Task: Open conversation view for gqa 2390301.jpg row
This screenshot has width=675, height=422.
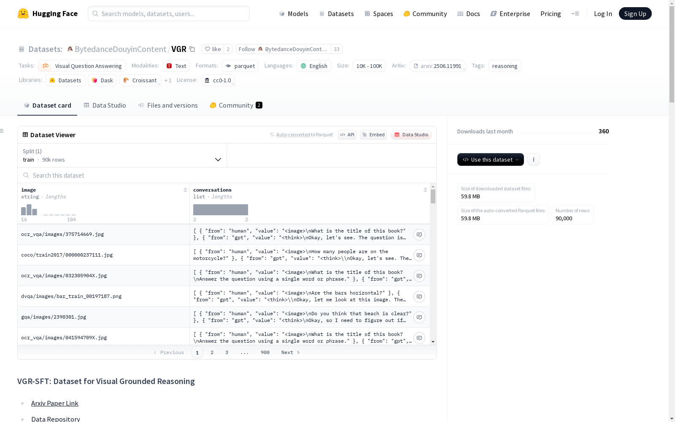Action: point(419,317)
